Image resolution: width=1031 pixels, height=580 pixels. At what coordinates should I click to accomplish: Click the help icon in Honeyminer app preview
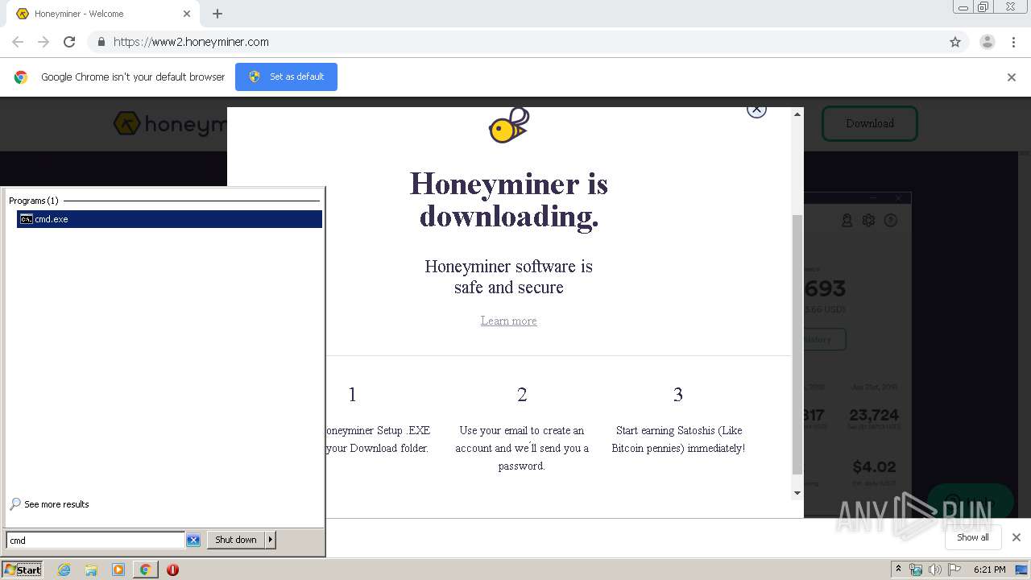tap(891, 220)
